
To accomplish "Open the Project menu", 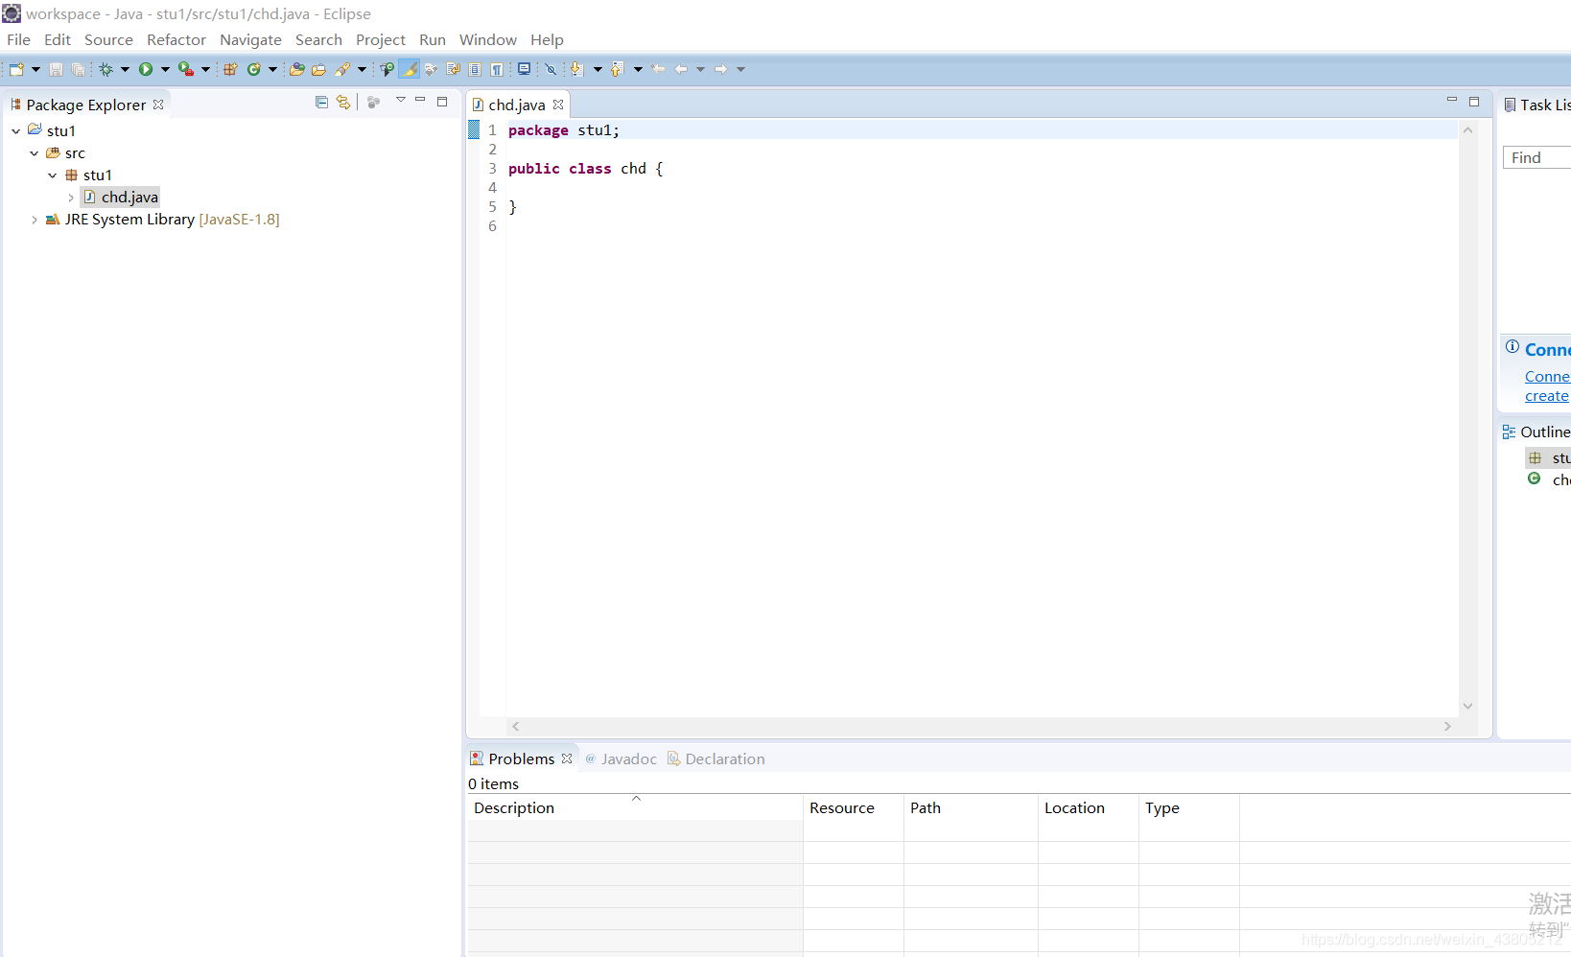I will [381, 39].
